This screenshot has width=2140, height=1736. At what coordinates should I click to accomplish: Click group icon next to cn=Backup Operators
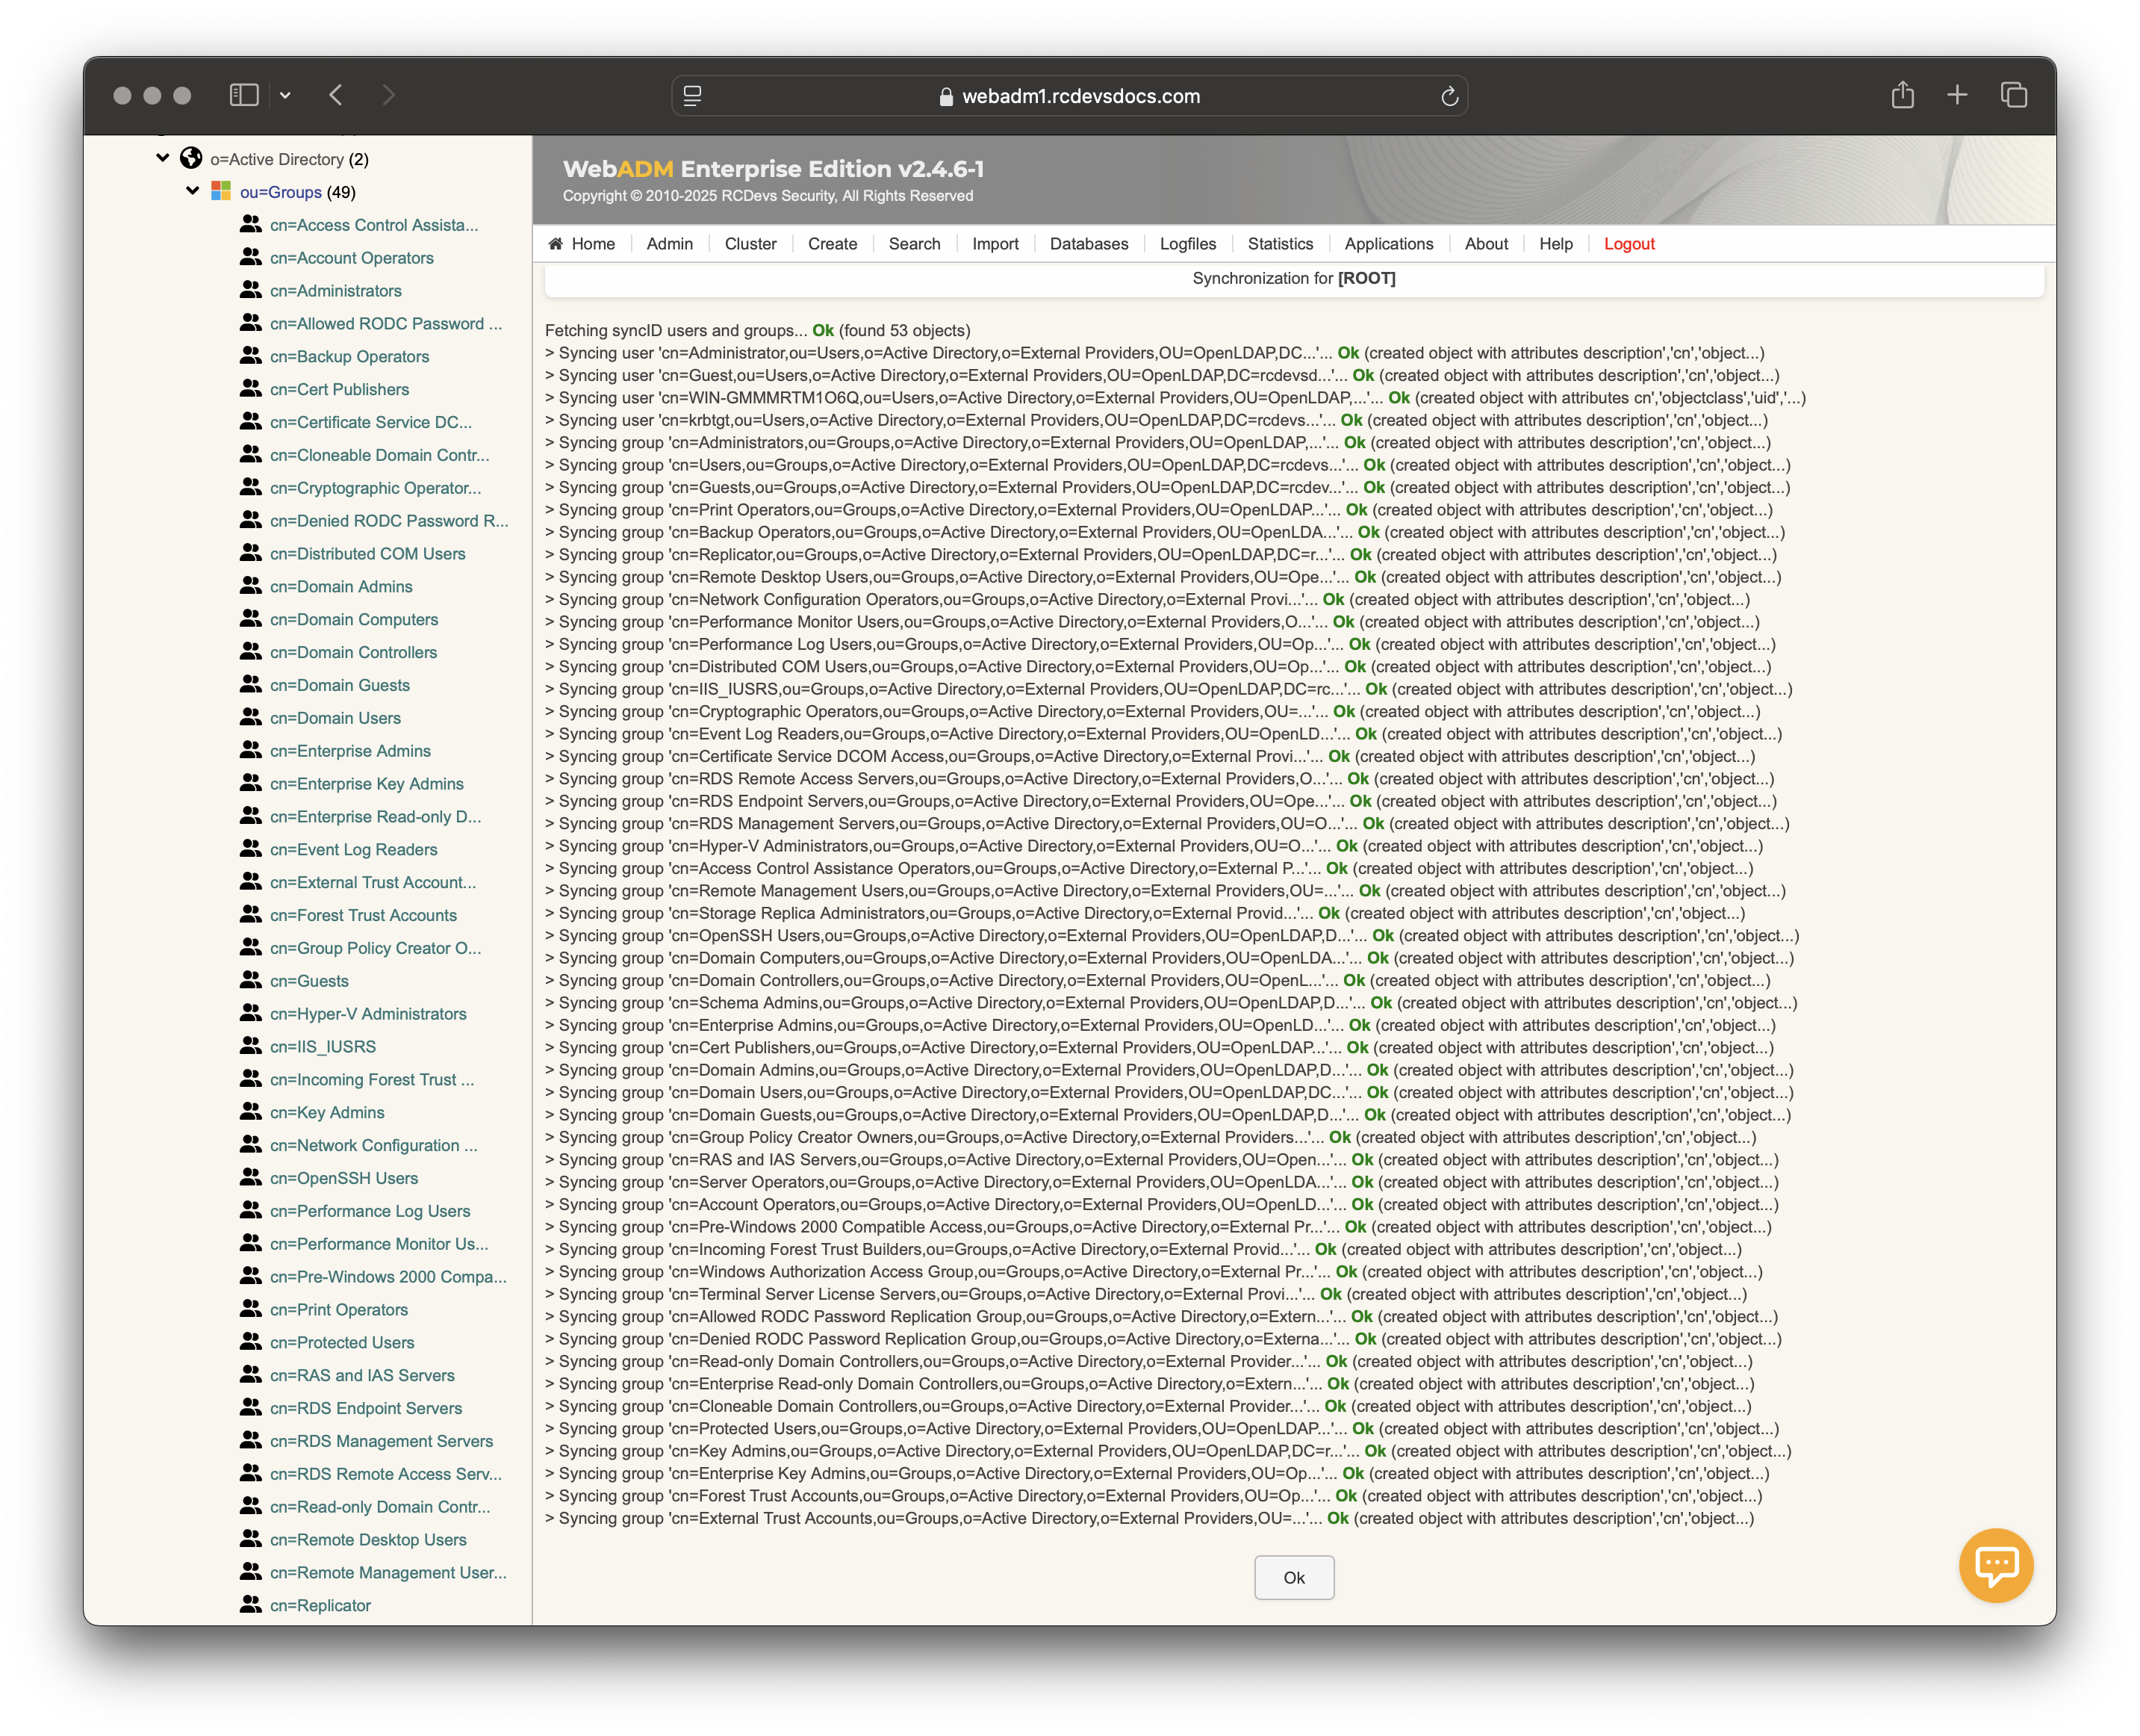click(x=251, y=356)
